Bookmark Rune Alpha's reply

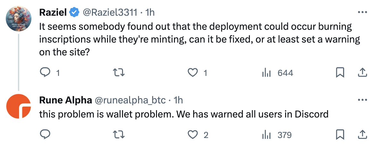coord(340,135)
